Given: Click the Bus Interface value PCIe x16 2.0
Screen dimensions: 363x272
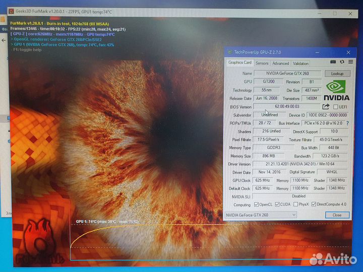Looking at the screenshot, I should 323,123.
